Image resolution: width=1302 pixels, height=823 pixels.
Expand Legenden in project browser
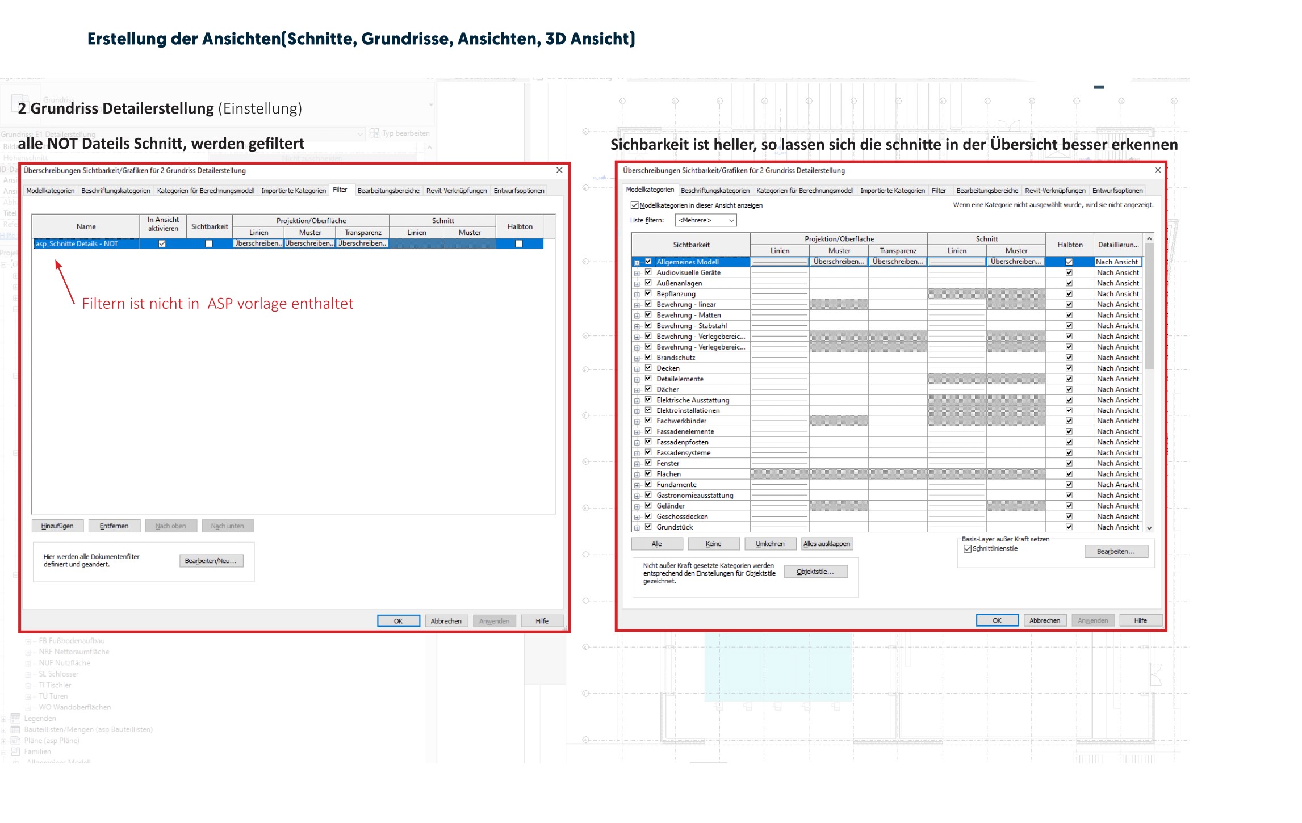coord(4,719)
